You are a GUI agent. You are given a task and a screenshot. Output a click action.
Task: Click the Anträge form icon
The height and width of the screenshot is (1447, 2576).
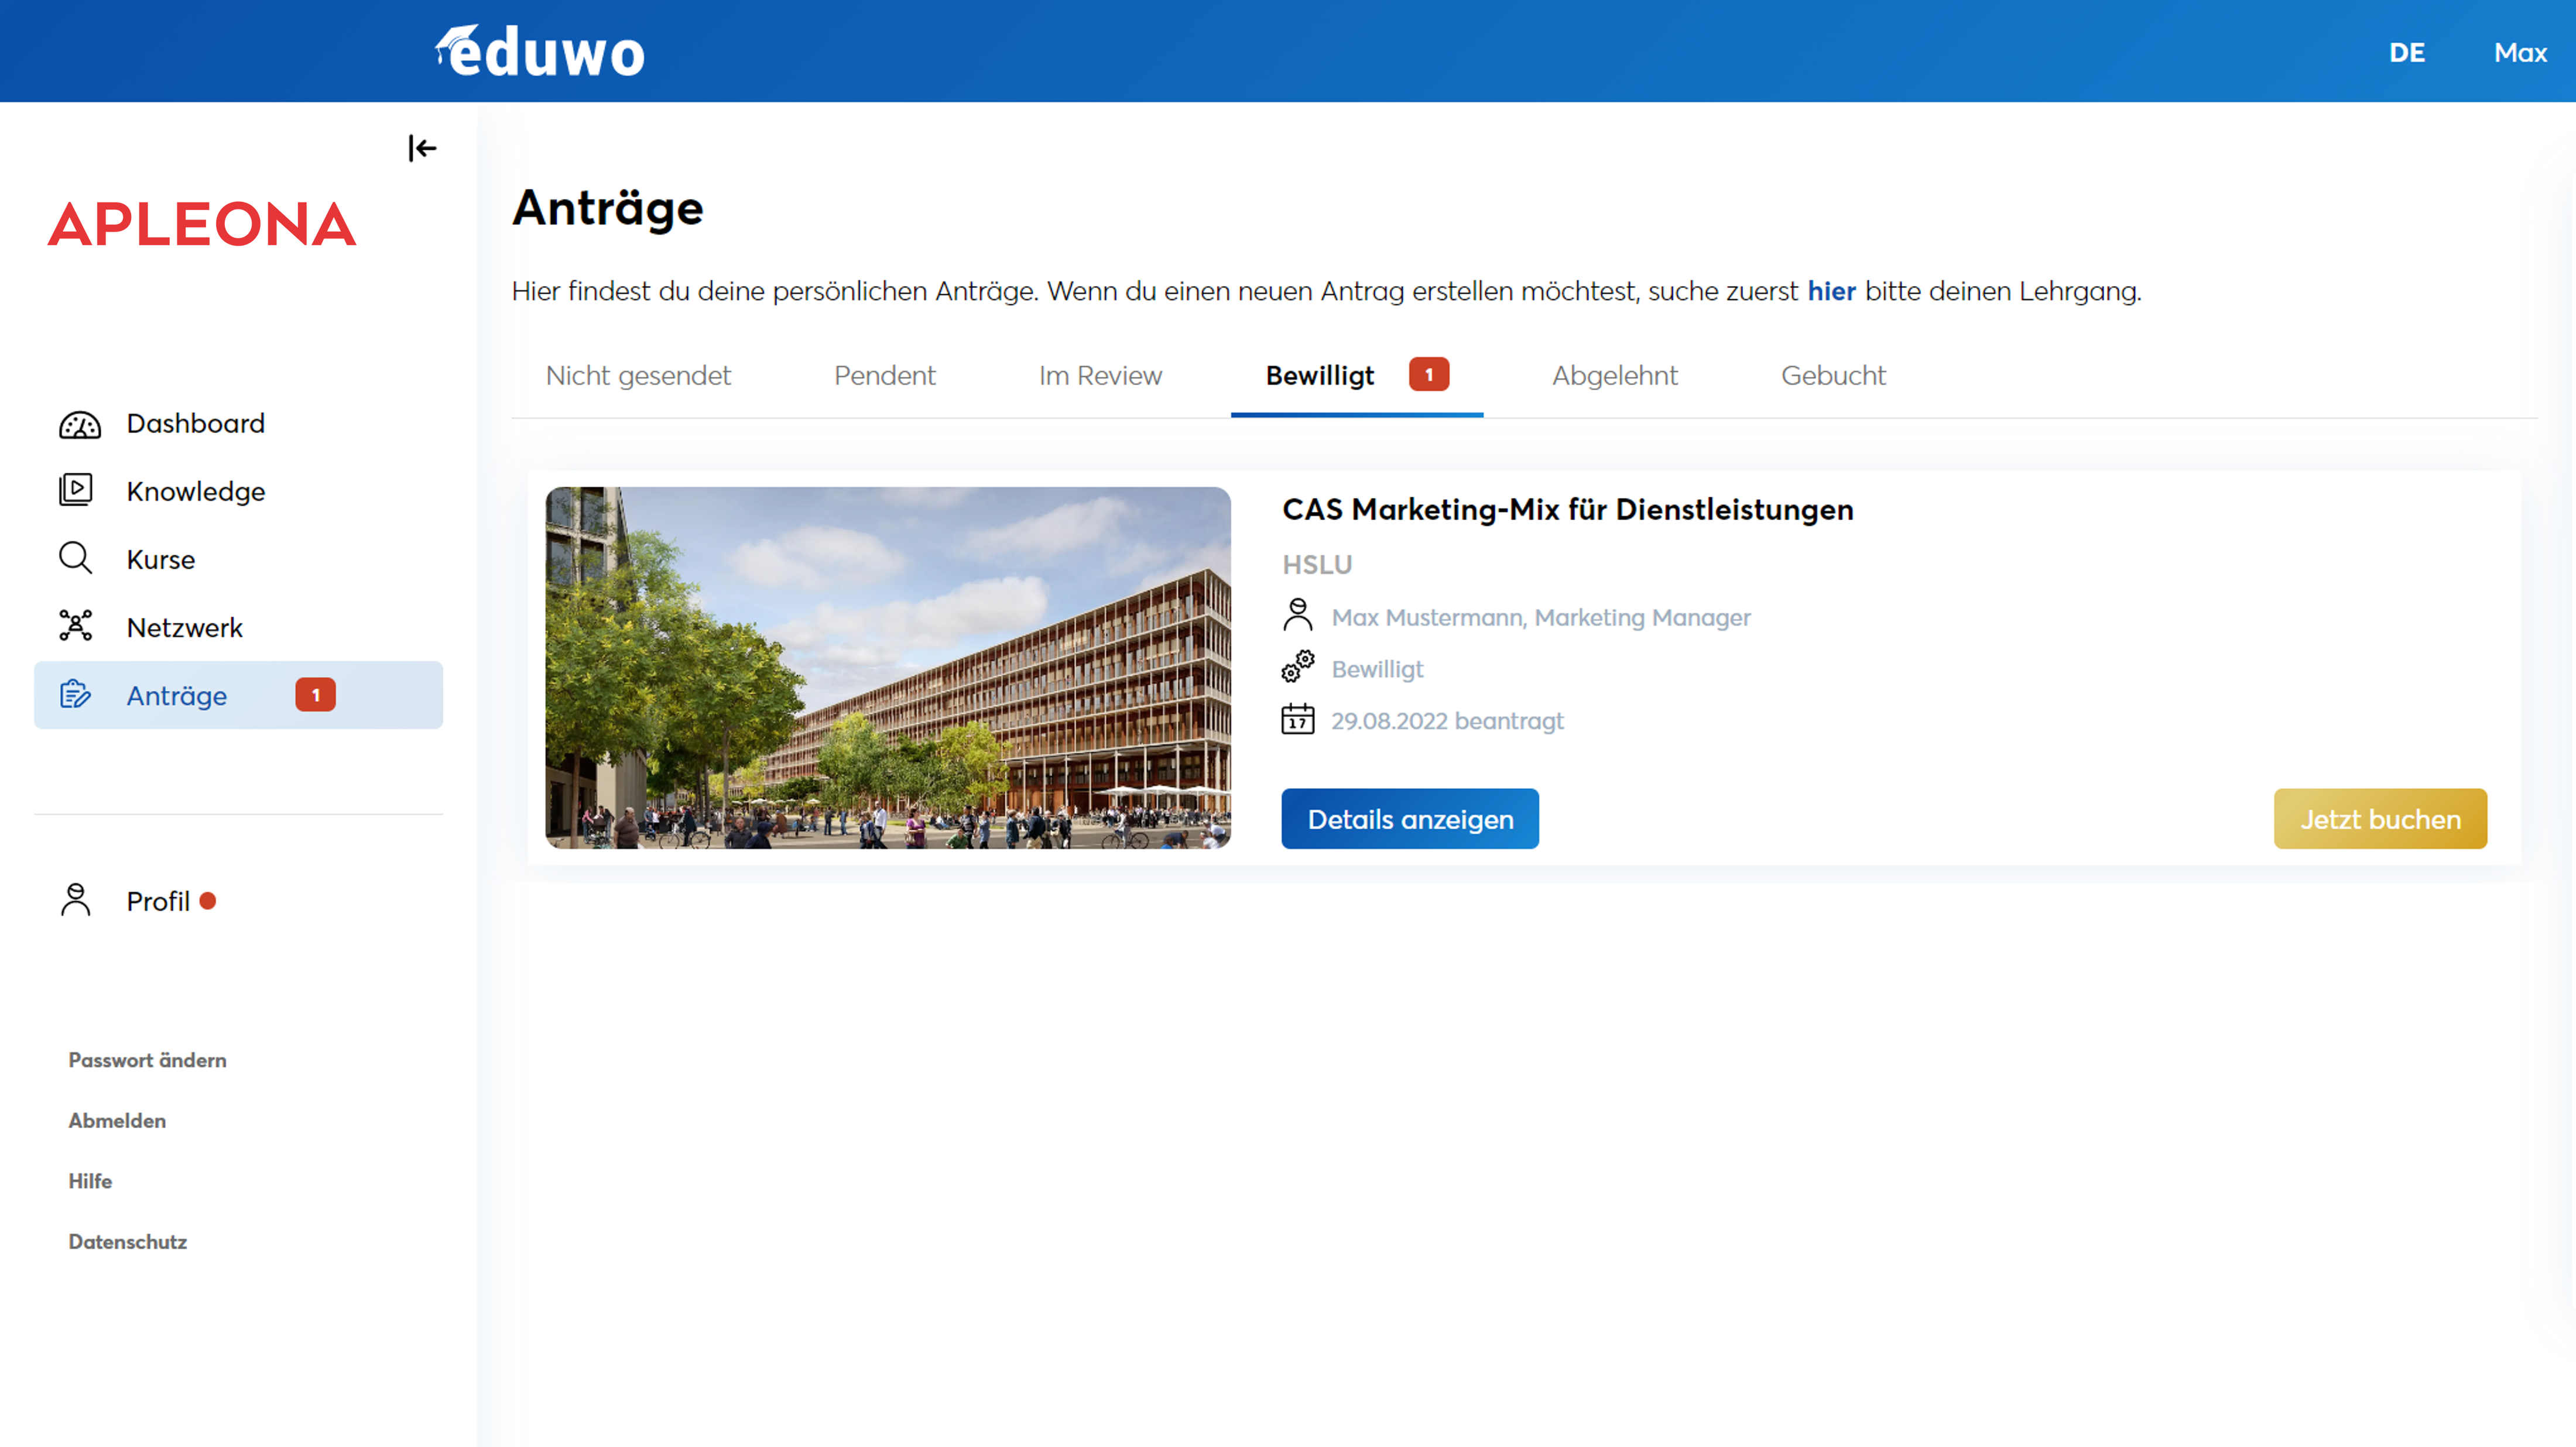click(76, 695)
